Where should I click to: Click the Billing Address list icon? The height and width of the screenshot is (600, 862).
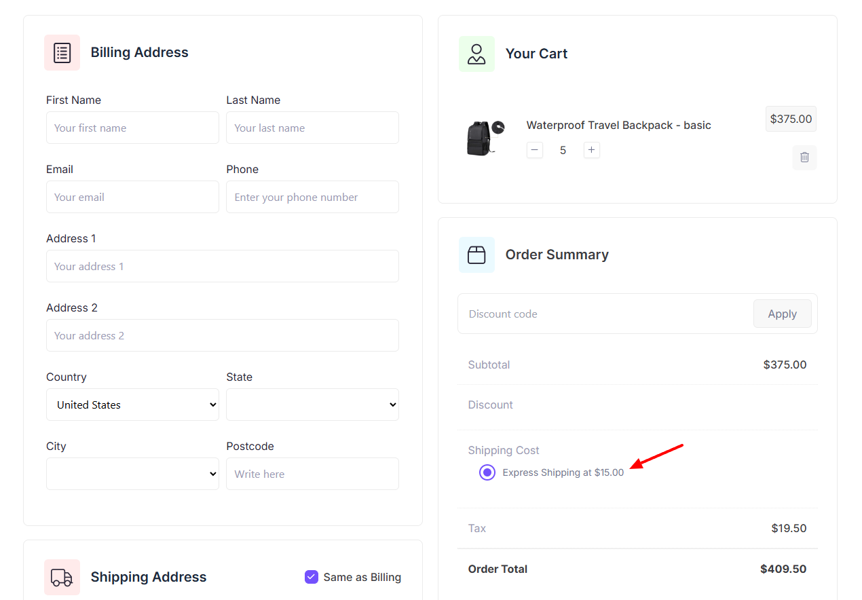62,52
